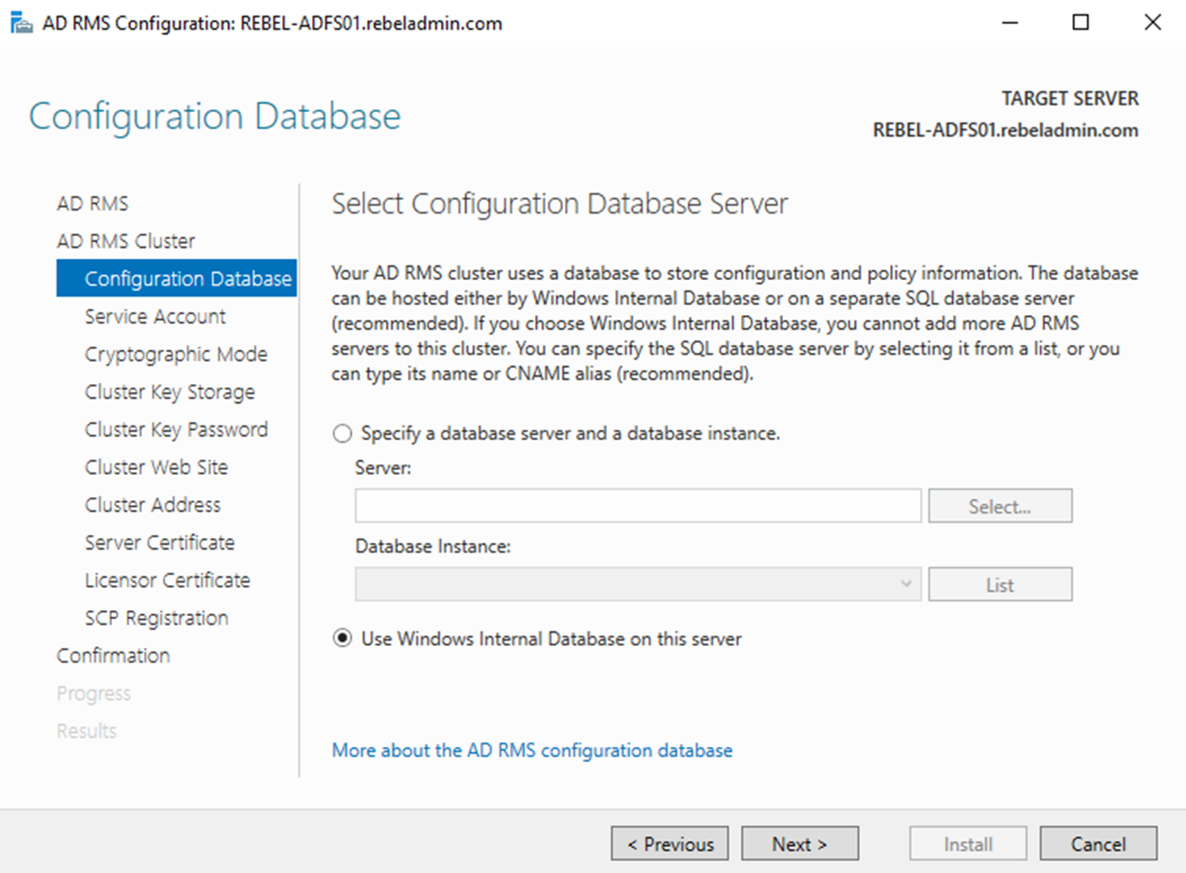Click the Server text field
Viewport: 1186px width, 873px height.
pyautogui.click(x=638, y=506)
